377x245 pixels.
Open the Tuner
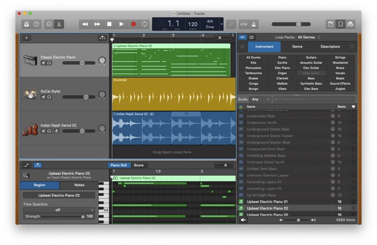pyautogui.click(x=231, y=24)
